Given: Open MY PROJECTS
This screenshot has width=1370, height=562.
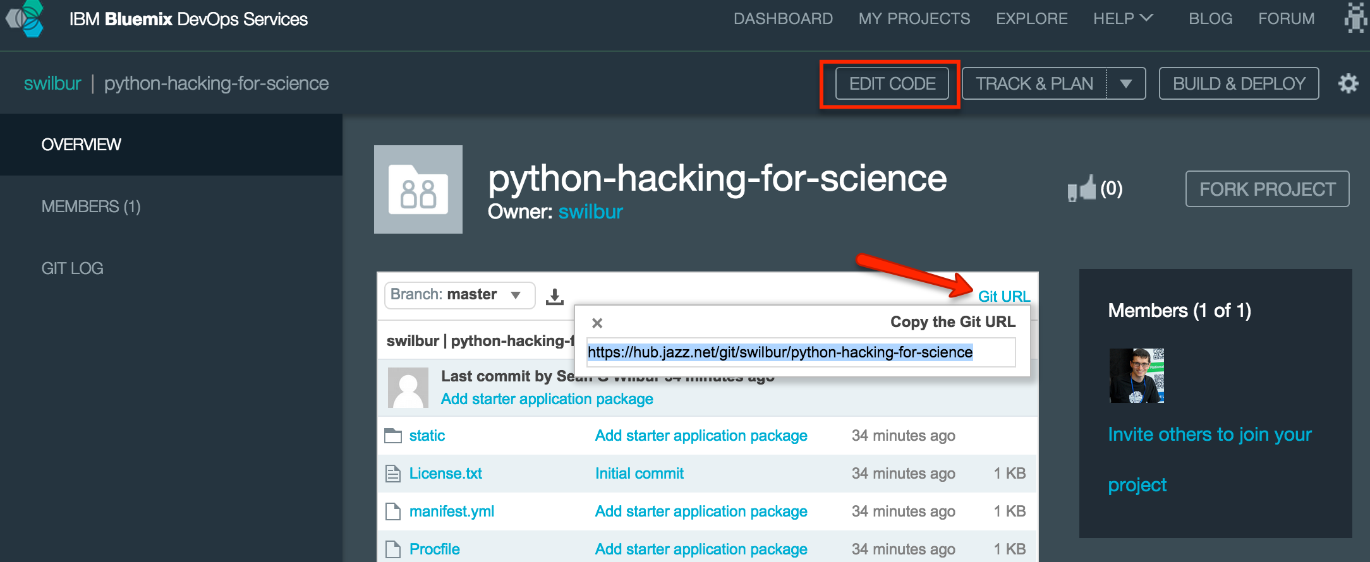Looking at the screenshot, I should pos(914,19).
